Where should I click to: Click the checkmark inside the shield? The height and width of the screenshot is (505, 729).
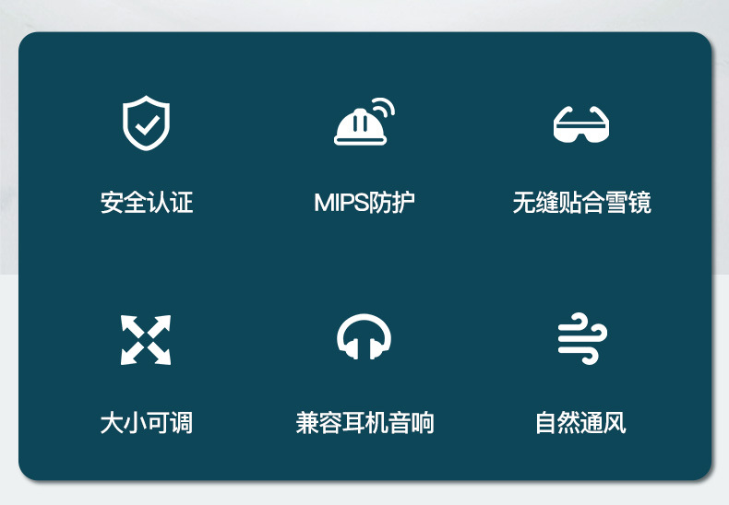(147, 125)
